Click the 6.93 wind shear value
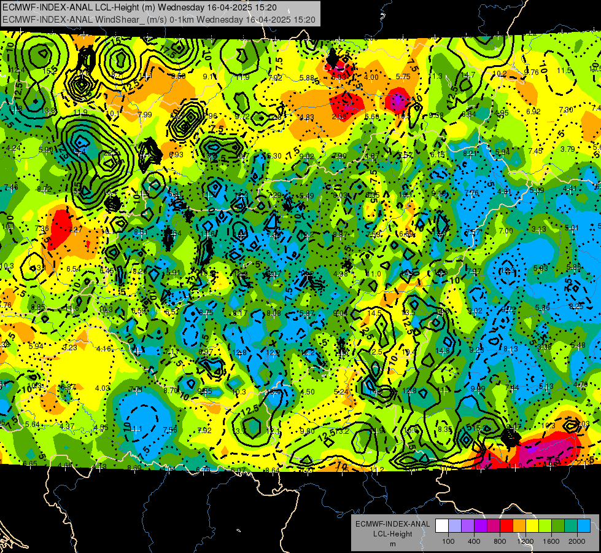This screenshot has height=553, width=601. (176, 155)
